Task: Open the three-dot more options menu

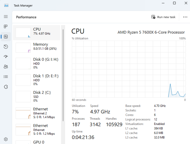Action: tap(185, 17)
